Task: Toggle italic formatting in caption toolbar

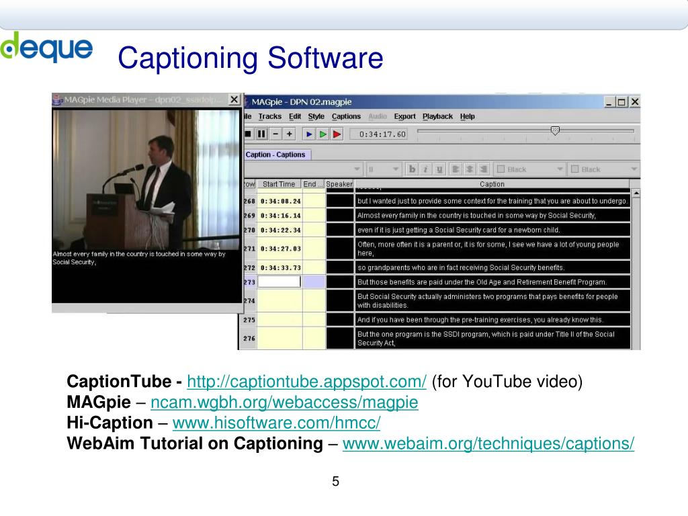Action: click(425, 169)
